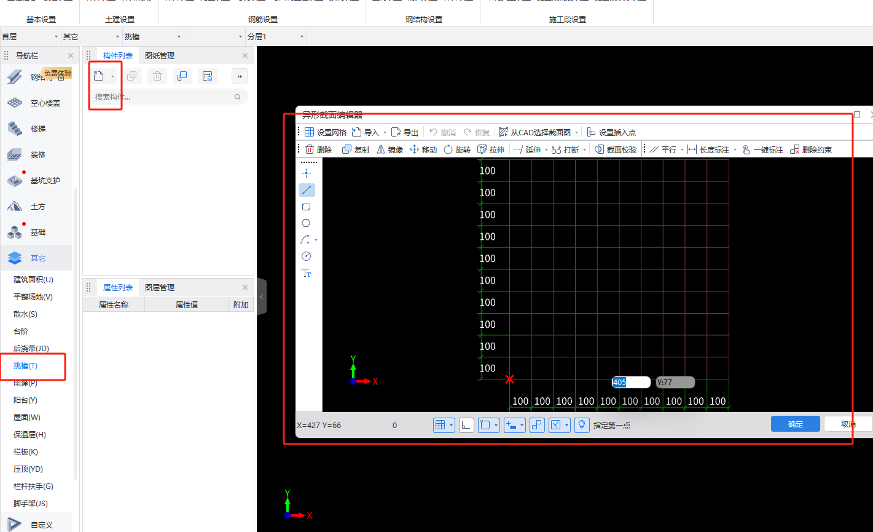The image size is (873, 532).
Task: Expand the 导入 dropdown arrow
Action: (385, 133)
